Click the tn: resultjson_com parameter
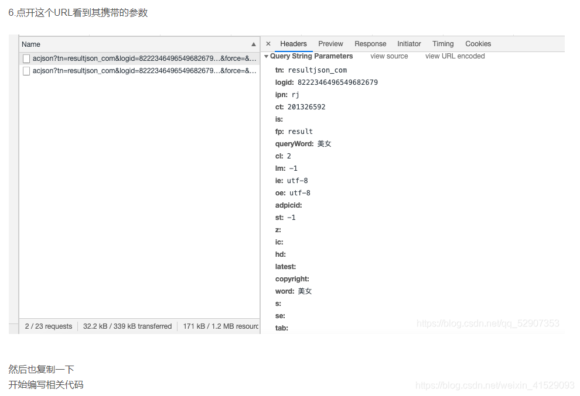 311,70
